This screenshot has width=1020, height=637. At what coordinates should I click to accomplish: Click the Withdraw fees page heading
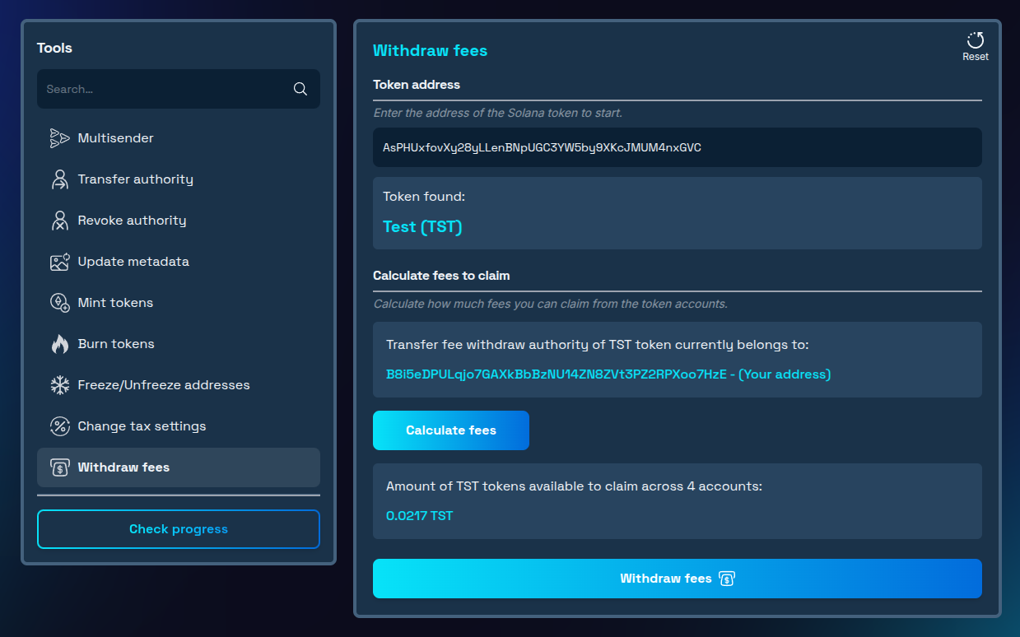click(x=431, y=51)
